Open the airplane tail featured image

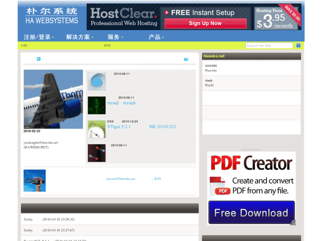point(53,99)
